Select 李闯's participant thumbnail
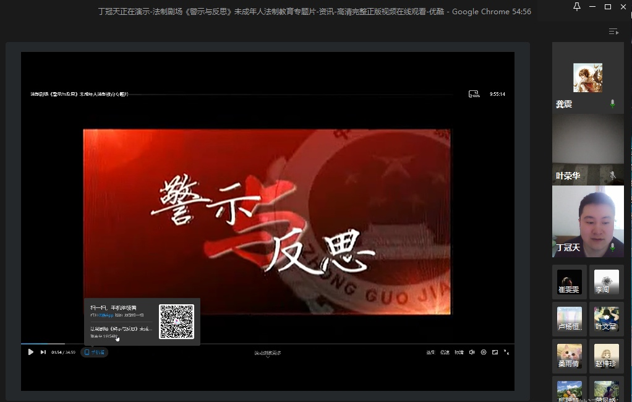 (606, 282)
